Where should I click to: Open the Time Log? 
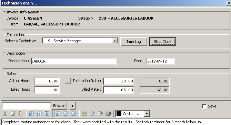pyautogui.click(x=134, y=42)
